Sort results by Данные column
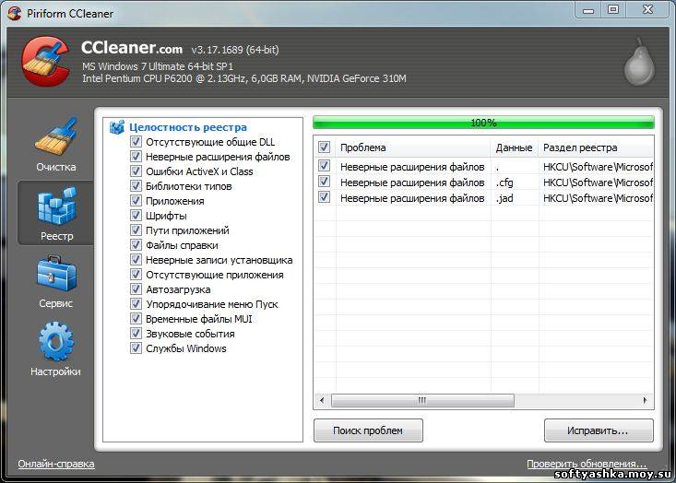Image resolution: width=676 pixels, height=483 pixels. point(515,147)
